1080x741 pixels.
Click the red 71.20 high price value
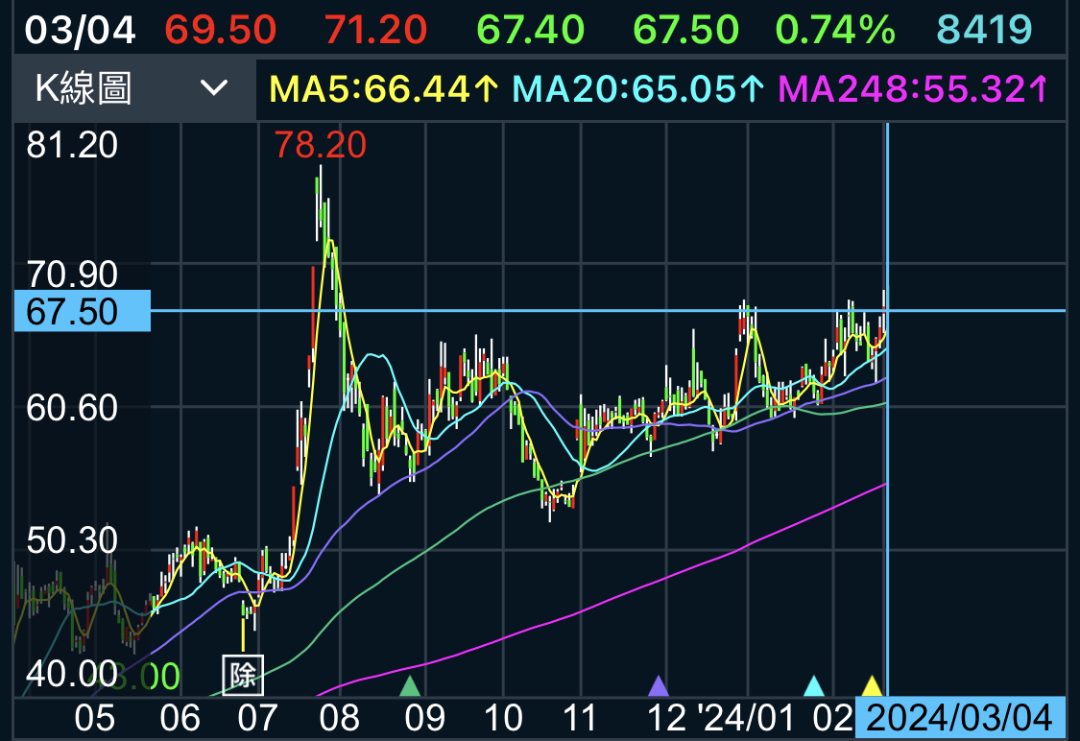(375, 31)
